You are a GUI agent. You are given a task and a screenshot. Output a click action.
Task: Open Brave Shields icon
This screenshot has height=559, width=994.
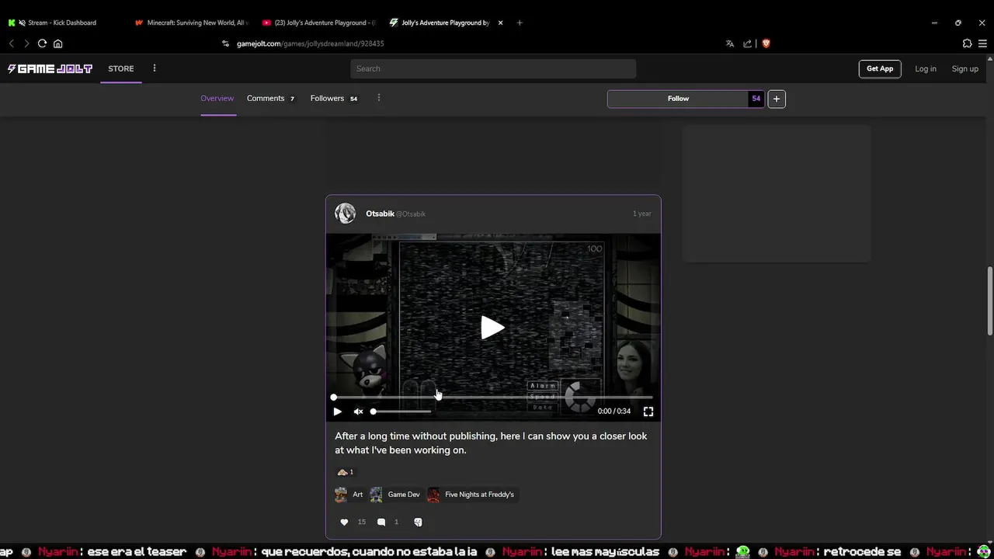coord(766,43)
